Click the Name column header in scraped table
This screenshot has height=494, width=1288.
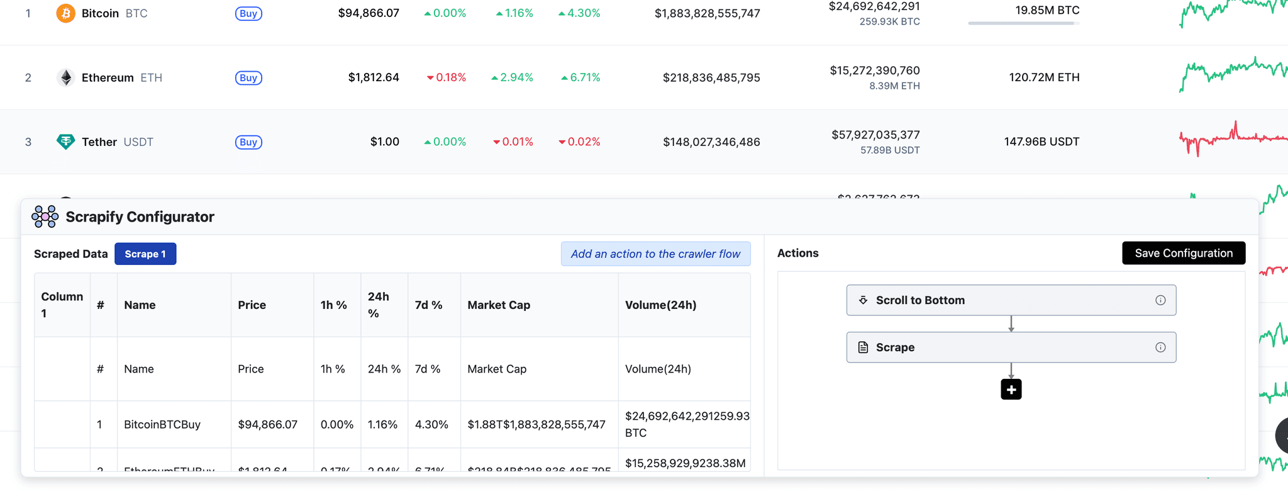click(174, 305)
